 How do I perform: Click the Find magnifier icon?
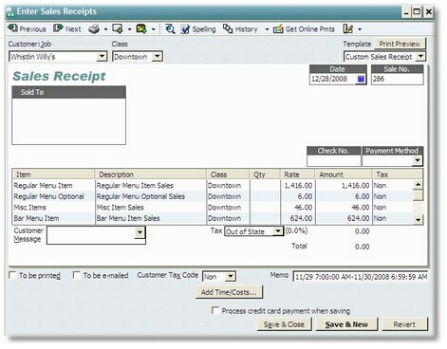[170, 29]
